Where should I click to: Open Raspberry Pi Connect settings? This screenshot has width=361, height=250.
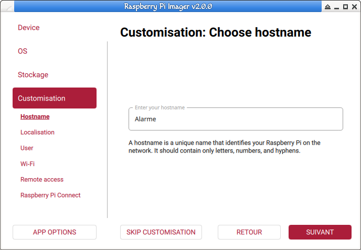pos(50,195)
